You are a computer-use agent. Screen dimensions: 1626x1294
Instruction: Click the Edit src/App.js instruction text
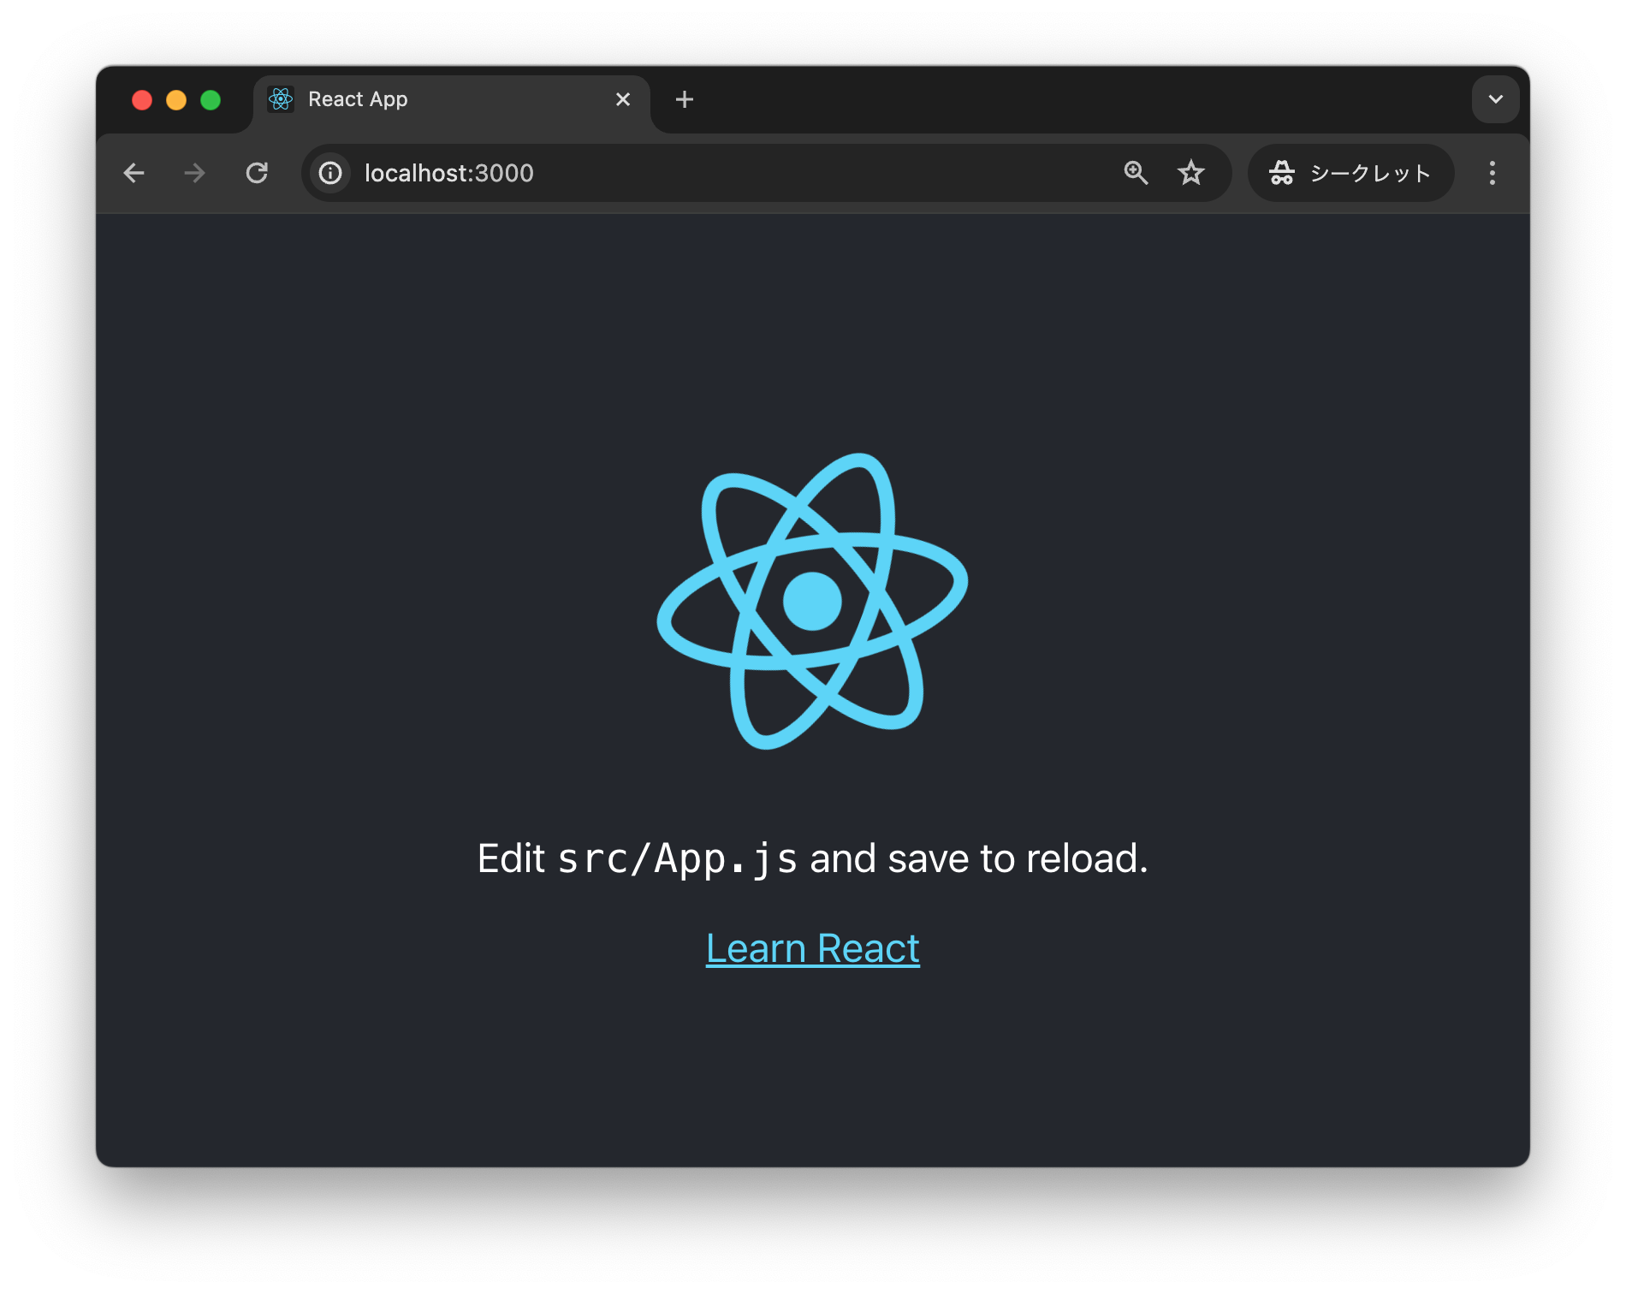(x=813, y=858)
